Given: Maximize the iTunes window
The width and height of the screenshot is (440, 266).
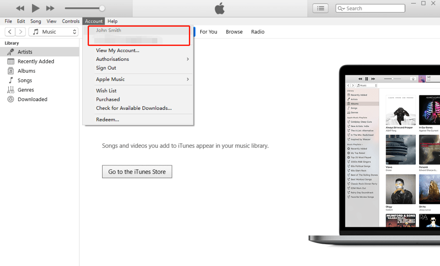Looking at the screenshot, I should point(423,3).
